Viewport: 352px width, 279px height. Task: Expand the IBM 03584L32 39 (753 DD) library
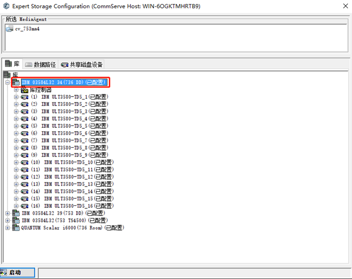click(x=7, y=213)
